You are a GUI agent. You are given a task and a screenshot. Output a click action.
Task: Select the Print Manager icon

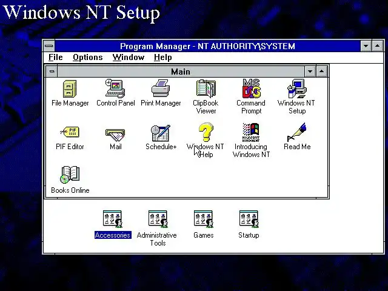pos(161,89)
